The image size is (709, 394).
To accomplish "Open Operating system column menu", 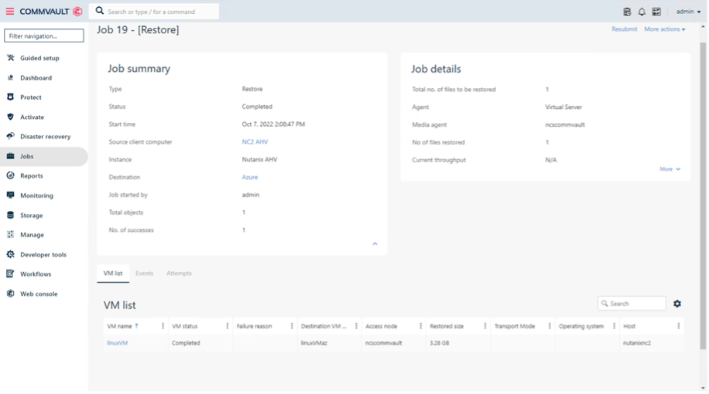I will coord(614,326).
